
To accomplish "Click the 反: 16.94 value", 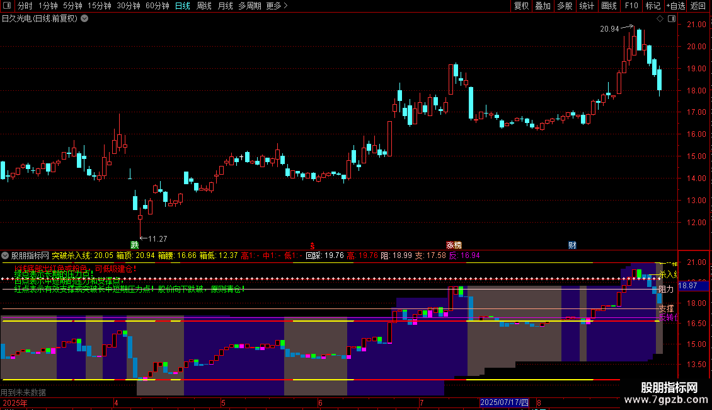I will click(x=464, y=256).
